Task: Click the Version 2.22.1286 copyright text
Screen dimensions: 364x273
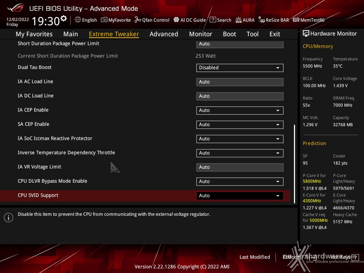Action: coord(182,267)
